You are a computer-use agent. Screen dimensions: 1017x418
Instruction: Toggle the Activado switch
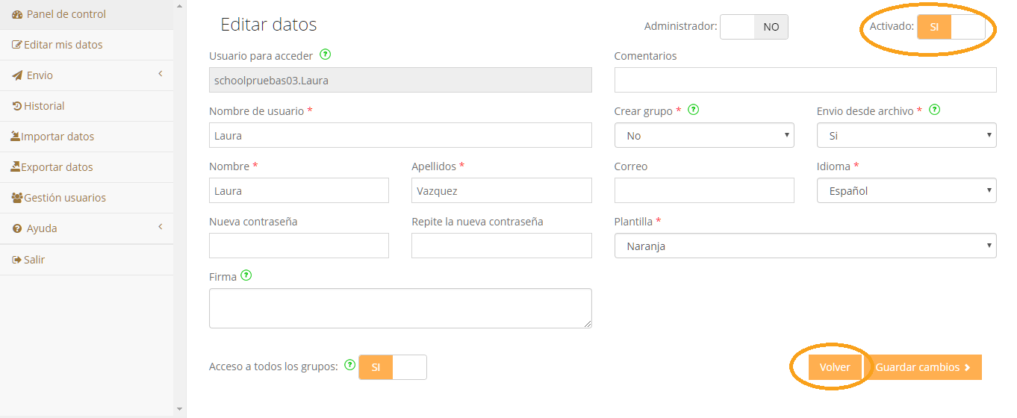(x=951, y=27)
